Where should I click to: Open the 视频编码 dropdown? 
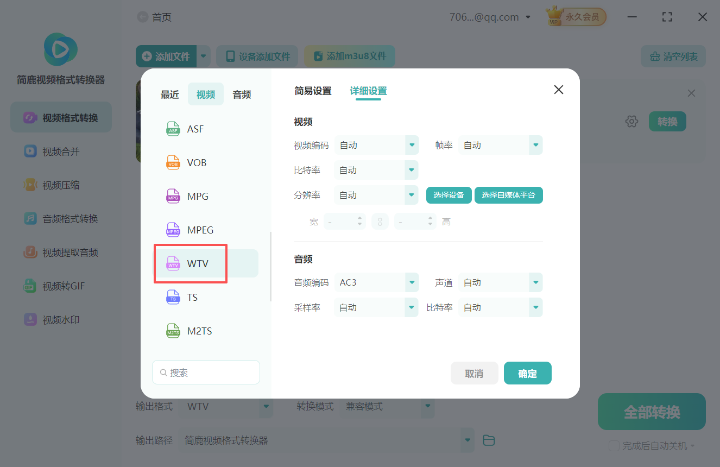tap(376, 145)
